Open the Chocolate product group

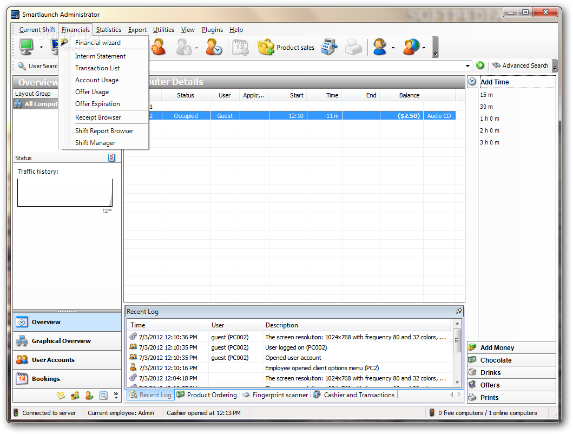[x=512, y=360]
